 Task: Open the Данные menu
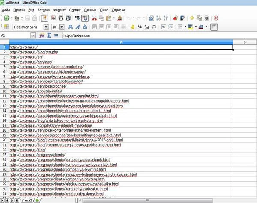(90, 10)
